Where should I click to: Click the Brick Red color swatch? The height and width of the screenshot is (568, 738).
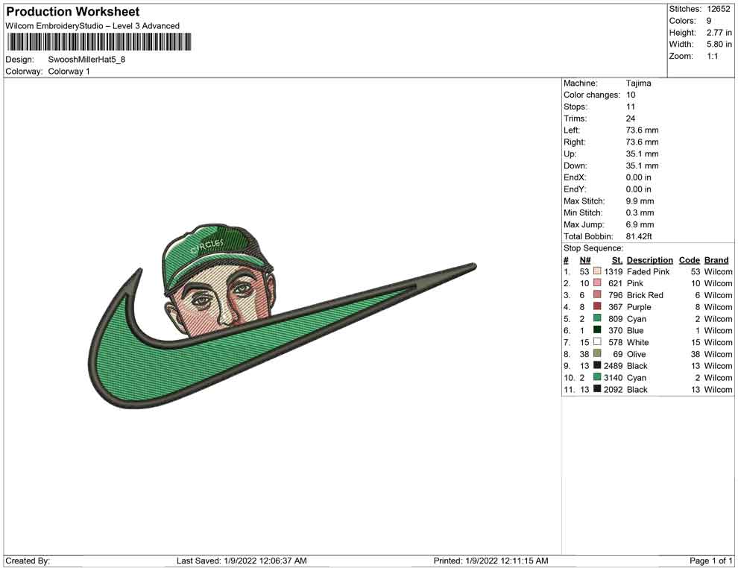click(x=597, y=294)
